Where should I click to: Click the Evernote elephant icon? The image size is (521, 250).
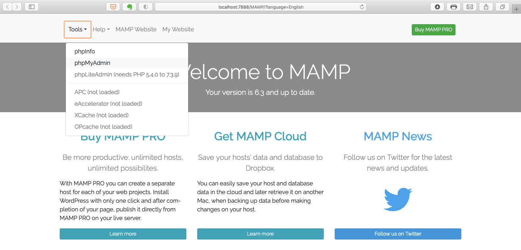point(129,7)
